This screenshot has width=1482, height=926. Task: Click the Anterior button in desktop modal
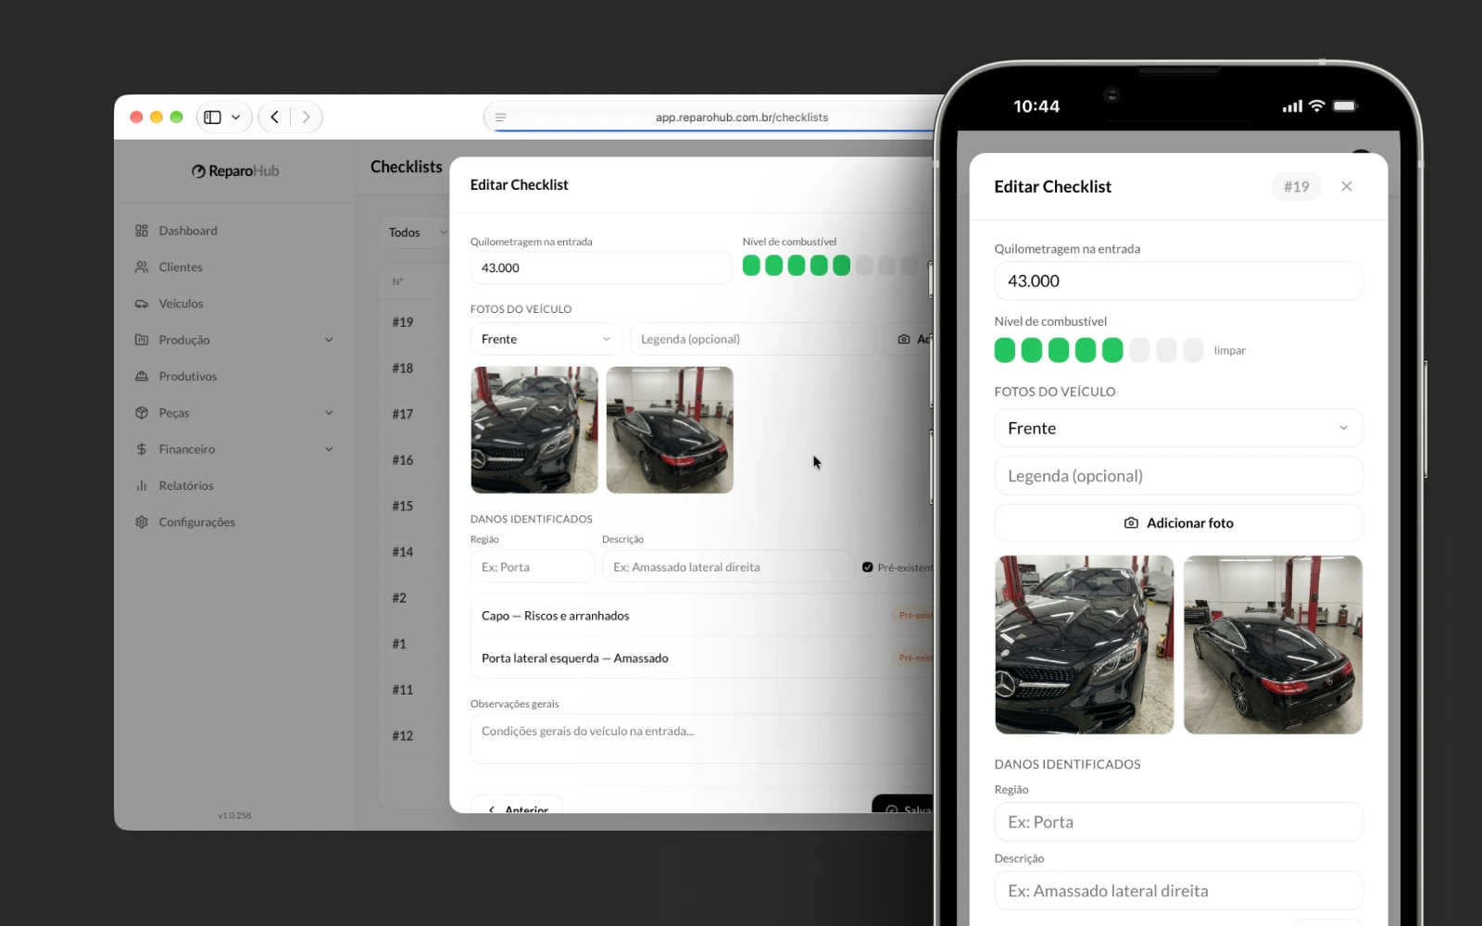point(517,804)
